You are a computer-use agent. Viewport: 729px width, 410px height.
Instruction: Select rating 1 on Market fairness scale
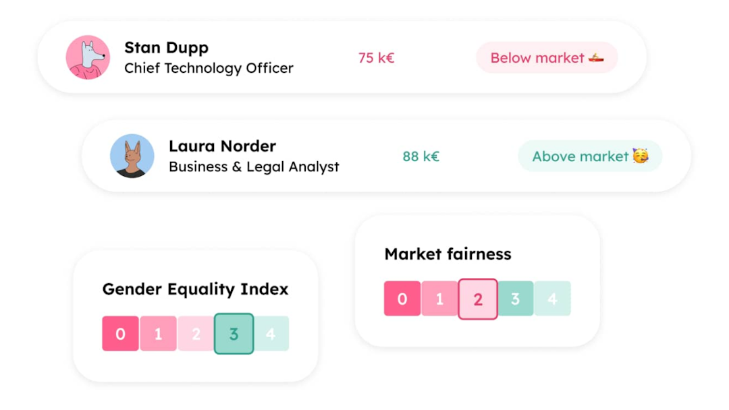[439, 299]
